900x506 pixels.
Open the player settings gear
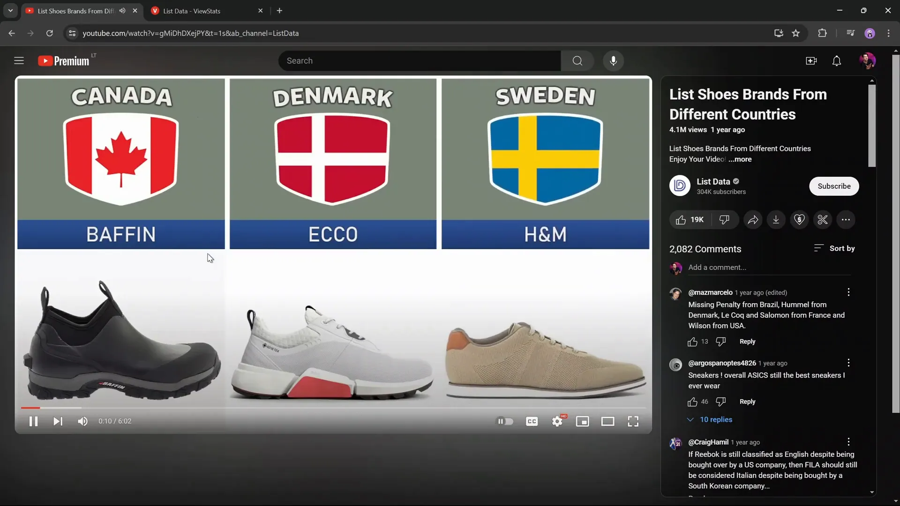557,421
